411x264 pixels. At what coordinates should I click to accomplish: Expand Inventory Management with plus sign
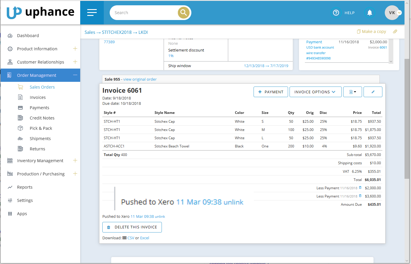(x=75, y=160)
